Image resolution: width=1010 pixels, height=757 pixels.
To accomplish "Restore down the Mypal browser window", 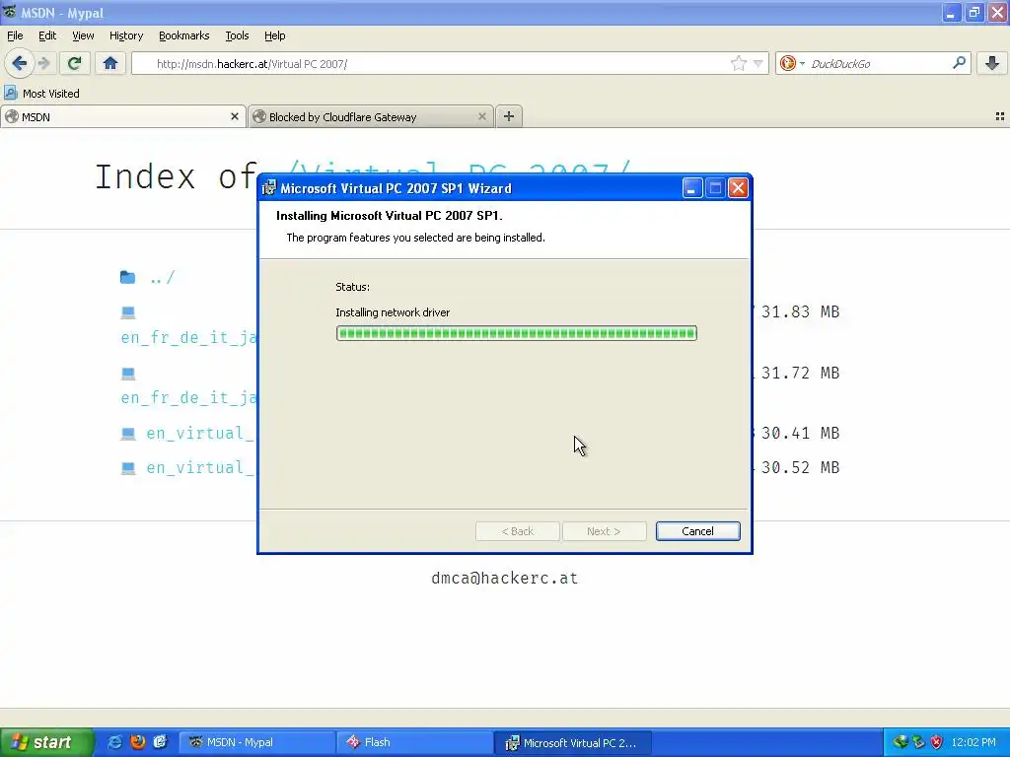I will 974,12.
